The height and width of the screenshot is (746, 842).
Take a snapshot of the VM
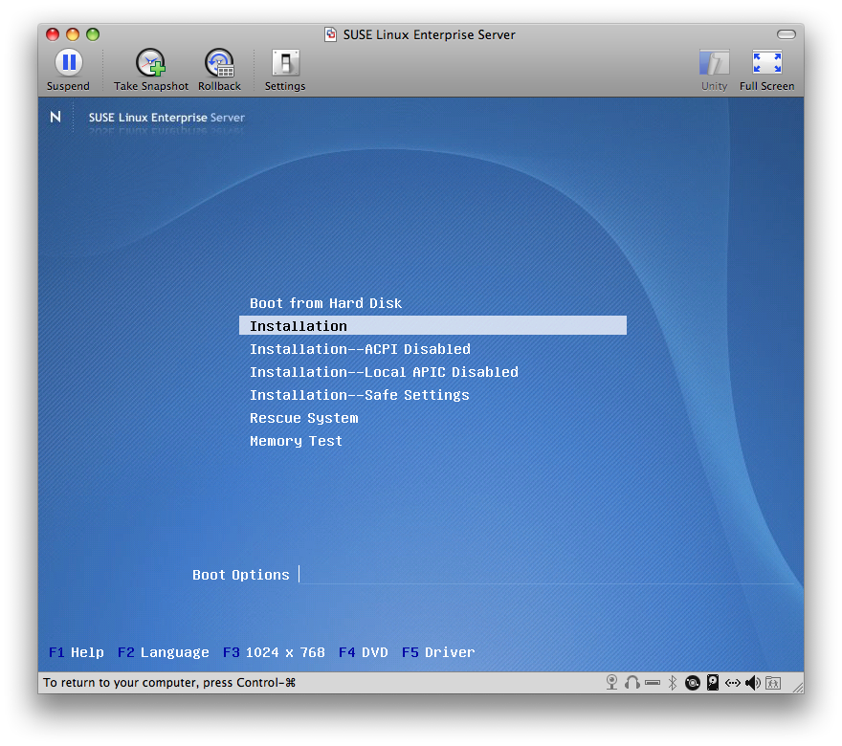pyautogui.click(x=151, y=64)
